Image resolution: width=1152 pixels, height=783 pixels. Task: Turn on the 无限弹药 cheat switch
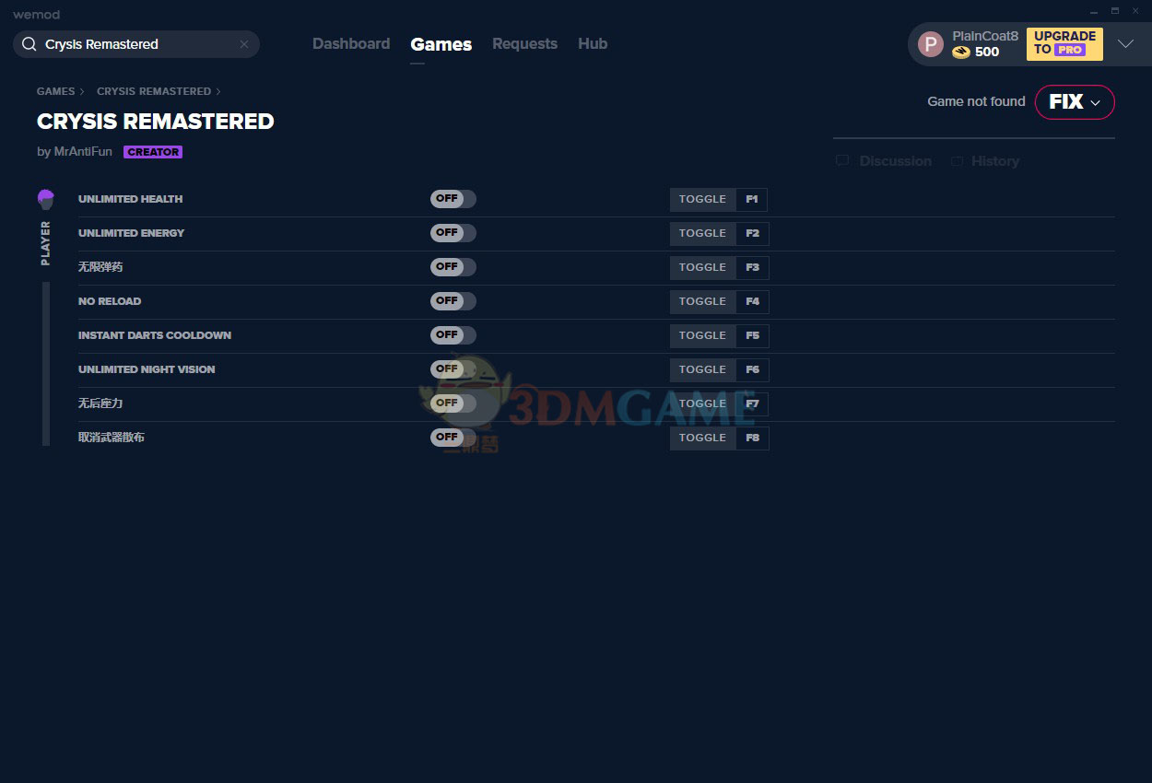tap(453, 267)
